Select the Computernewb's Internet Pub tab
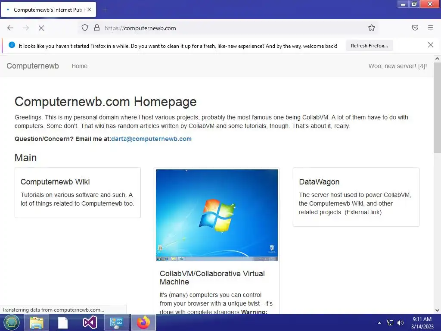Viewport: 441px width, 331px height. pos(48,9)
